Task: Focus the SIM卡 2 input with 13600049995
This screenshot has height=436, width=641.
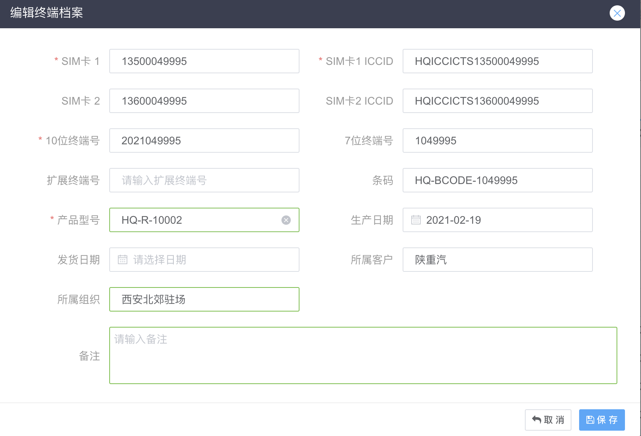Action: 204,101
